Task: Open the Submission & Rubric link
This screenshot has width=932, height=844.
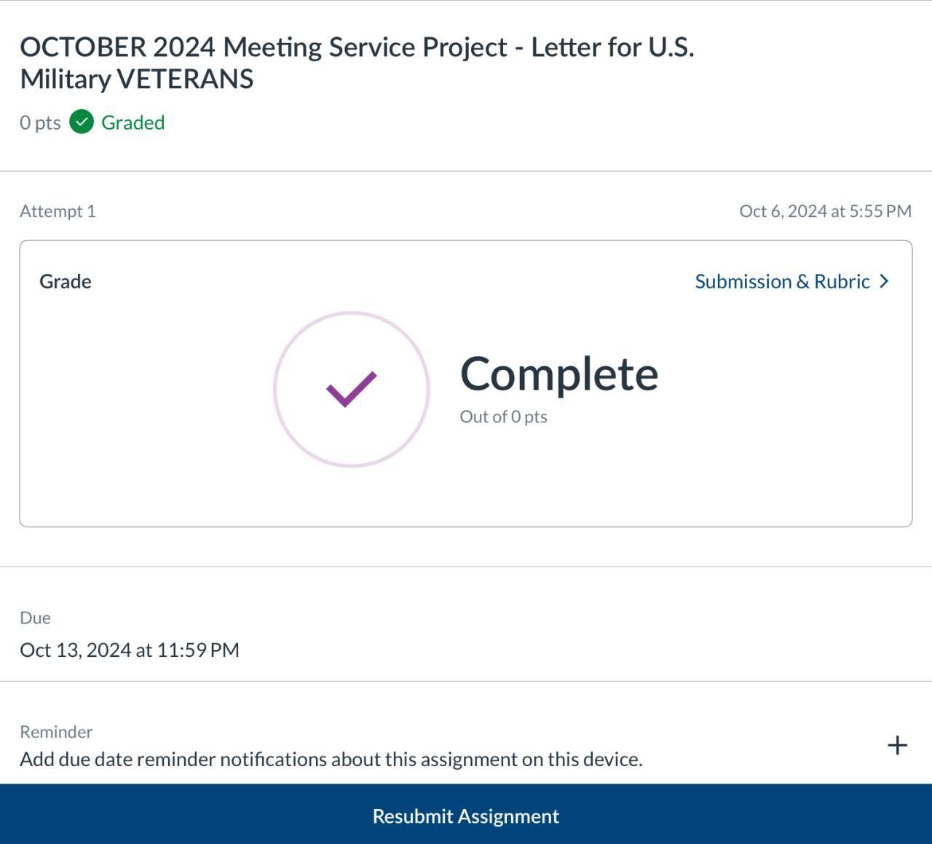Action: 782,281
